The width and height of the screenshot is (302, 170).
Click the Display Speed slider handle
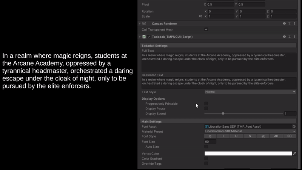[x=223, y=114]
